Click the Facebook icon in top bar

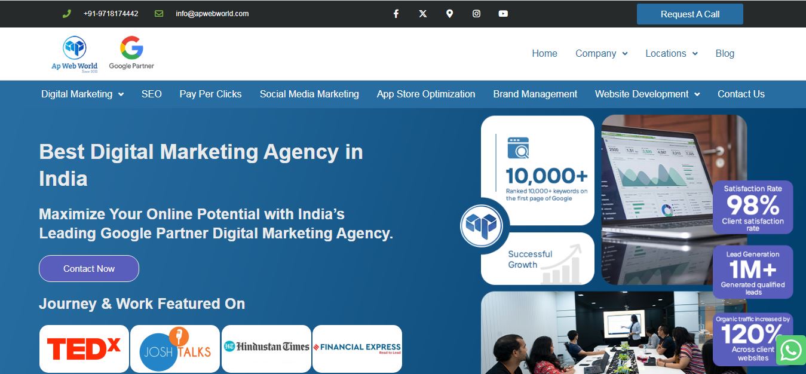396,14
